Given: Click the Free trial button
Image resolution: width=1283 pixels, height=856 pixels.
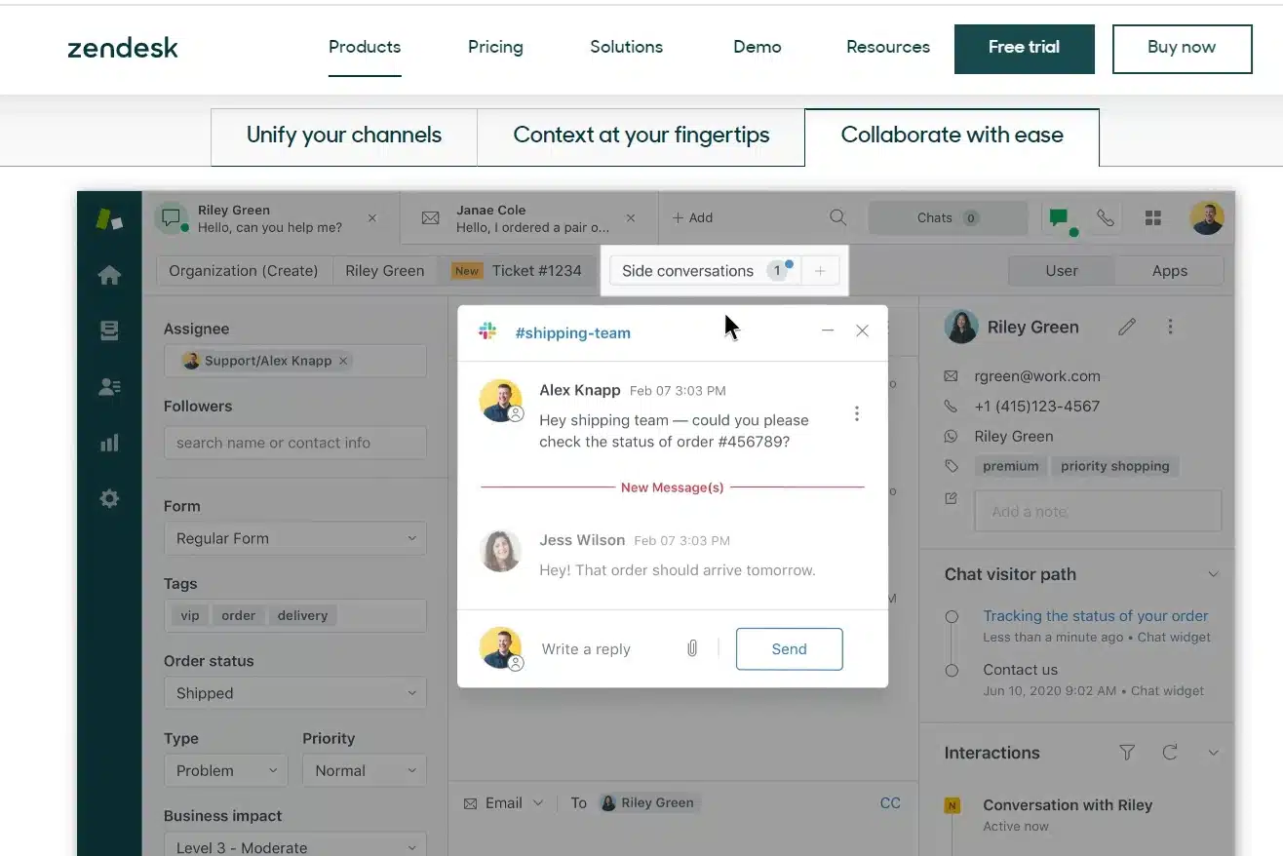Looking at the screenshot, I should coord(1024,48).
